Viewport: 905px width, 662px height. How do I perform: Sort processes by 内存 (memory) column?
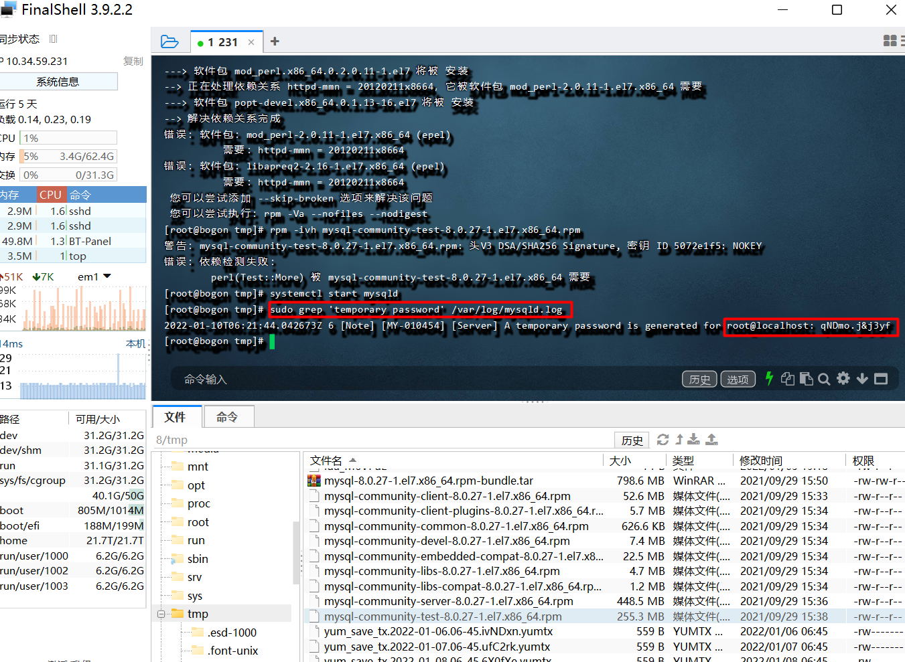tap(17, 195)
